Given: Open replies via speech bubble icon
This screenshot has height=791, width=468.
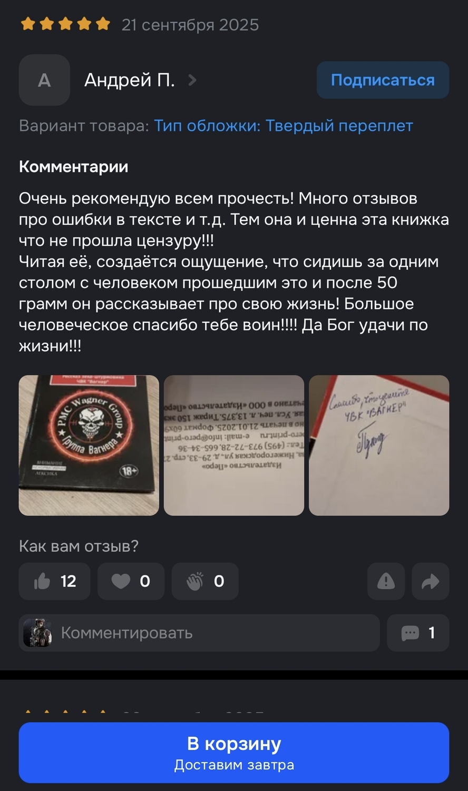Looking at the screenshot, I should (418, 633).
